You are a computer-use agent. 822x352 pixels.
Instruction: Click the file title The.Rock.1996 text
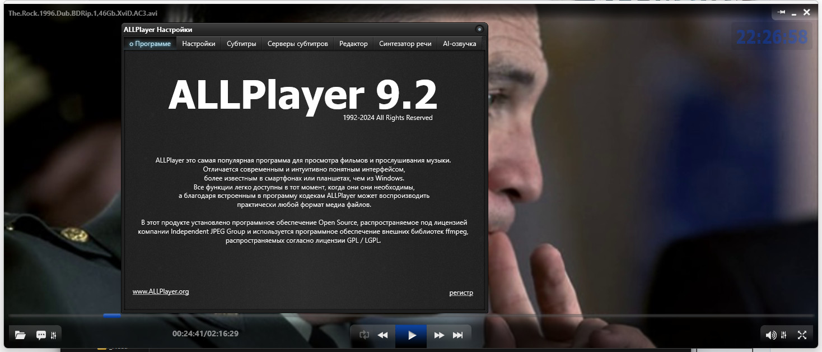[x=82, y=12]
